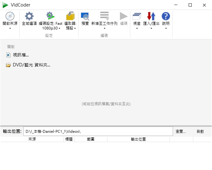212x170 pixels.
Task: Expand the Fast 1080p30 preset dropdown arrow
Action: pyautogui.click(x=59, y=28)
